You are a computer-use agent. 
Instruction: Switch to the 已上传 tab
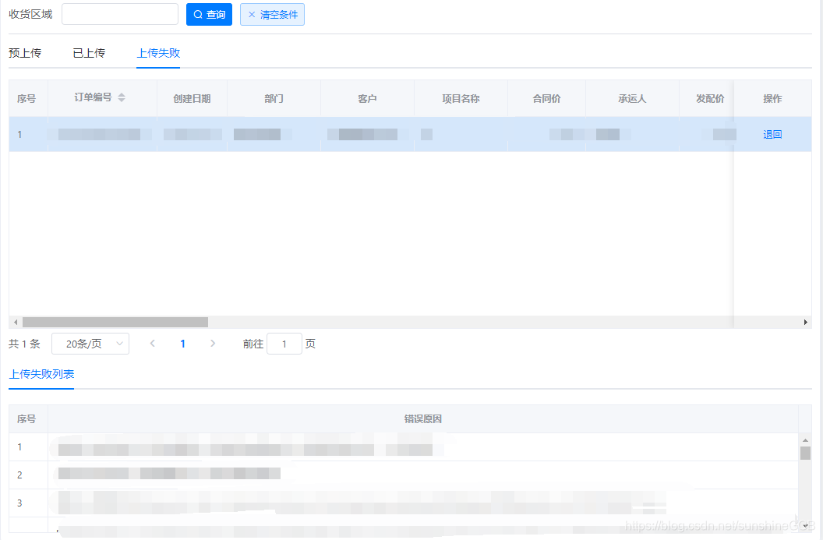(89, 53)
